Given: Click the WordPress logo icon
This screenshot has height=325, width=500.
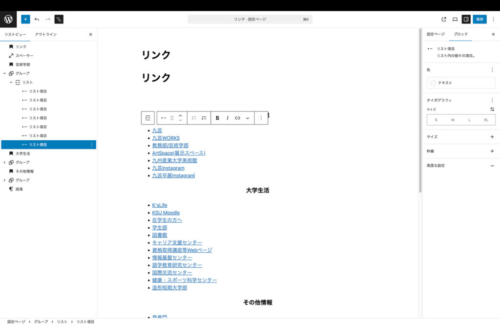Looking at the screenshot, I should 8,19.
